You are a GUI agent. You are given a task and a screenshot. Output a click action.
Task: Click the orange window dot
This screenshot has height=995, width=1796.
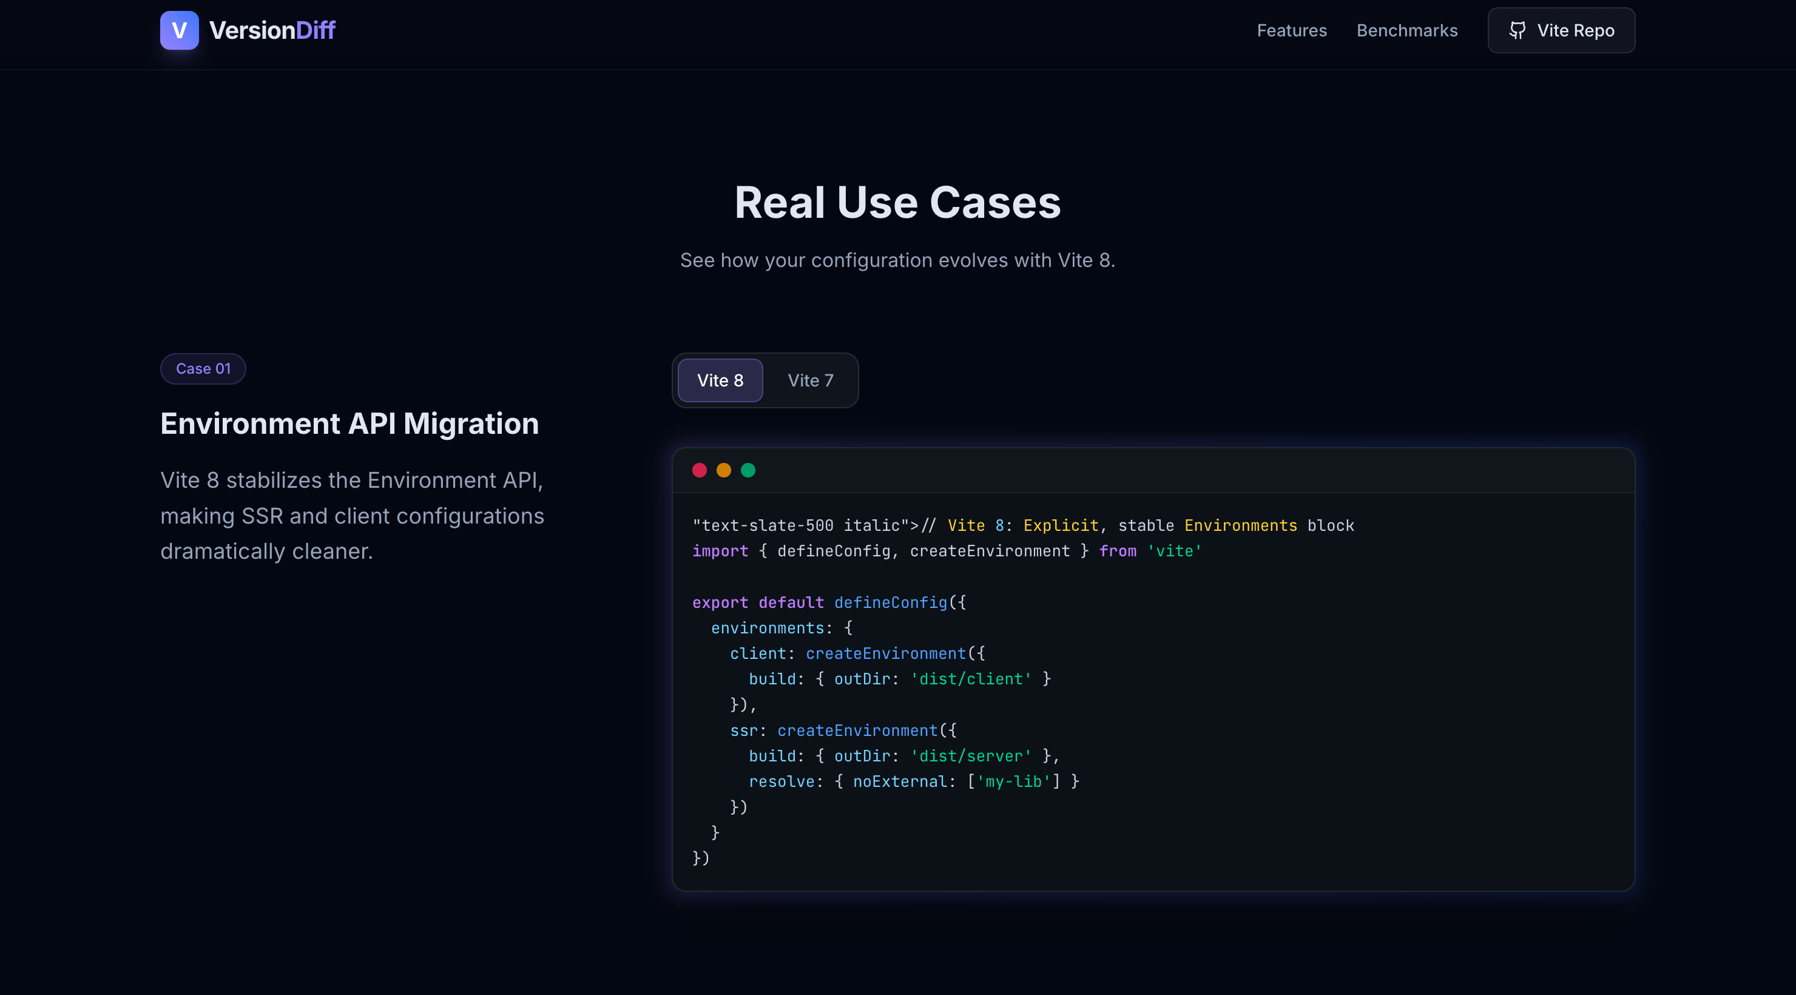[724, 470]
